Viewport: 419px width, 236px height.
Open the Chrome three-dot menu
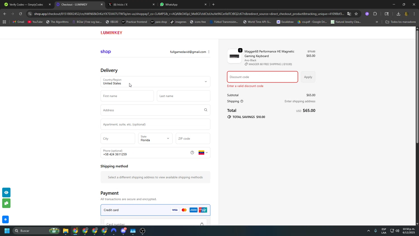[x=414, y=14]
